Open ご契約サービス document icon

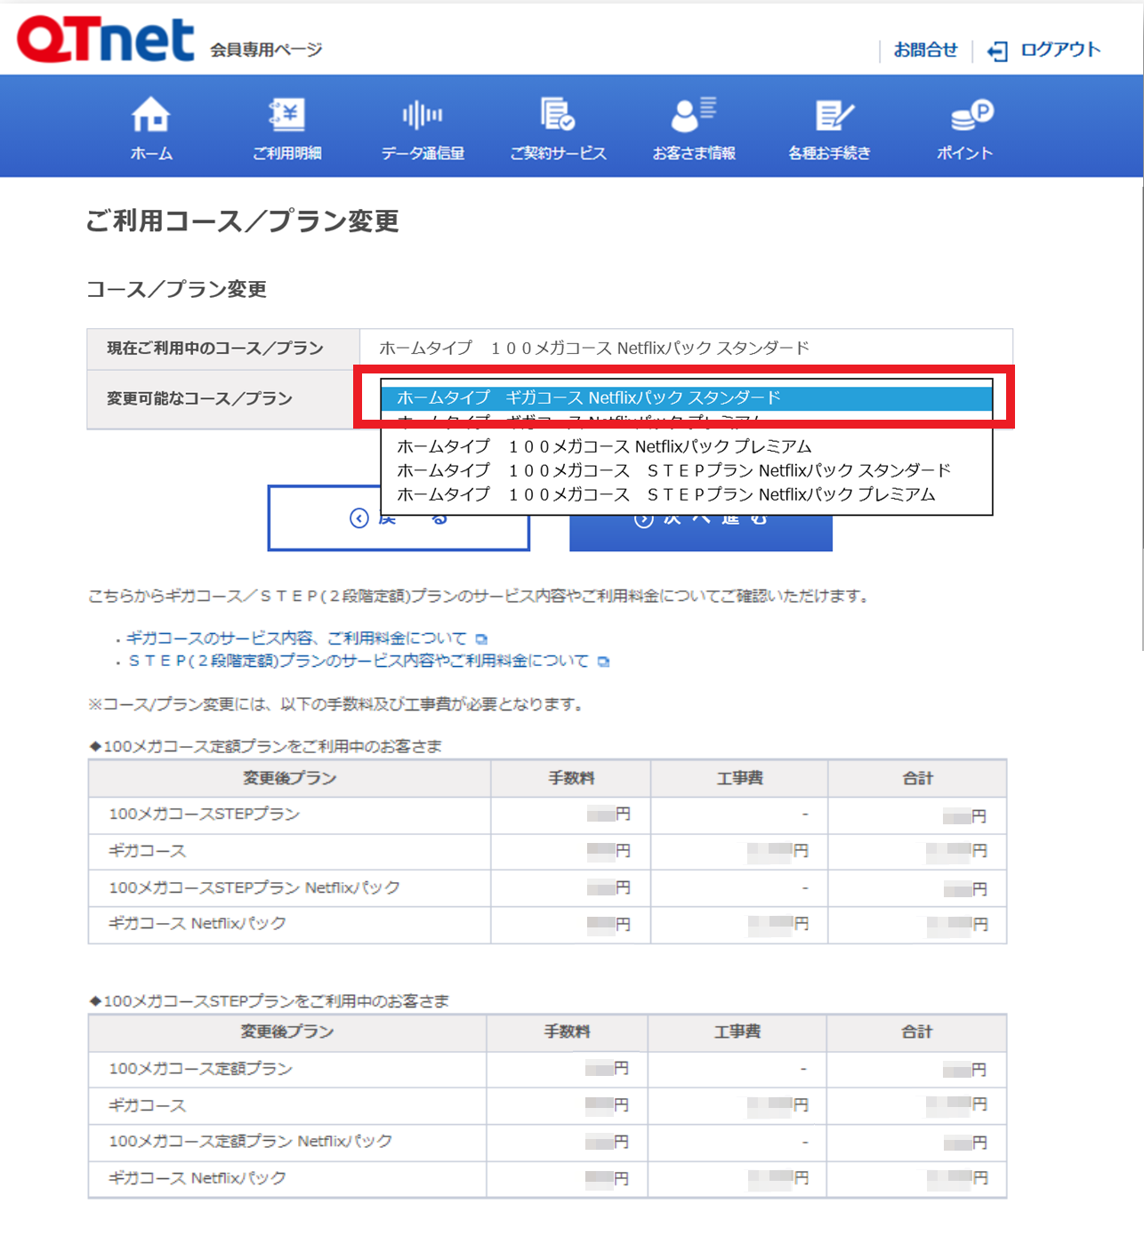(x=558, y=115)
